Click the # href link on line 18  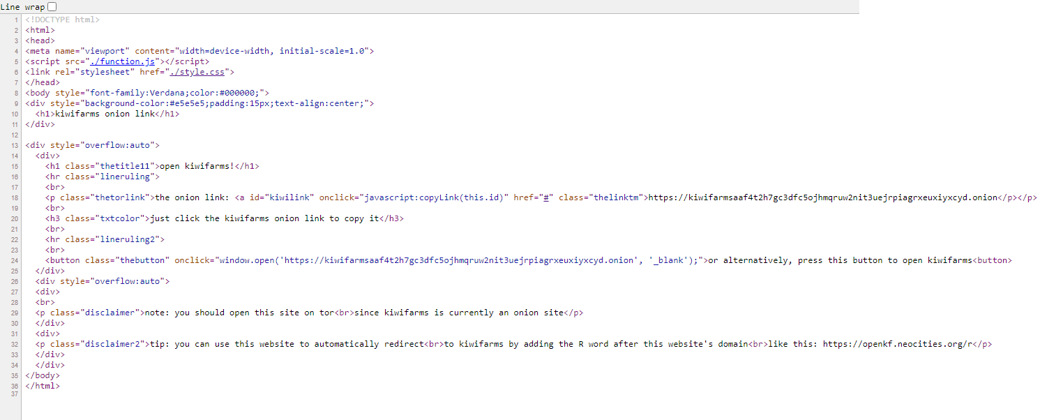click(x=548, y=197)
